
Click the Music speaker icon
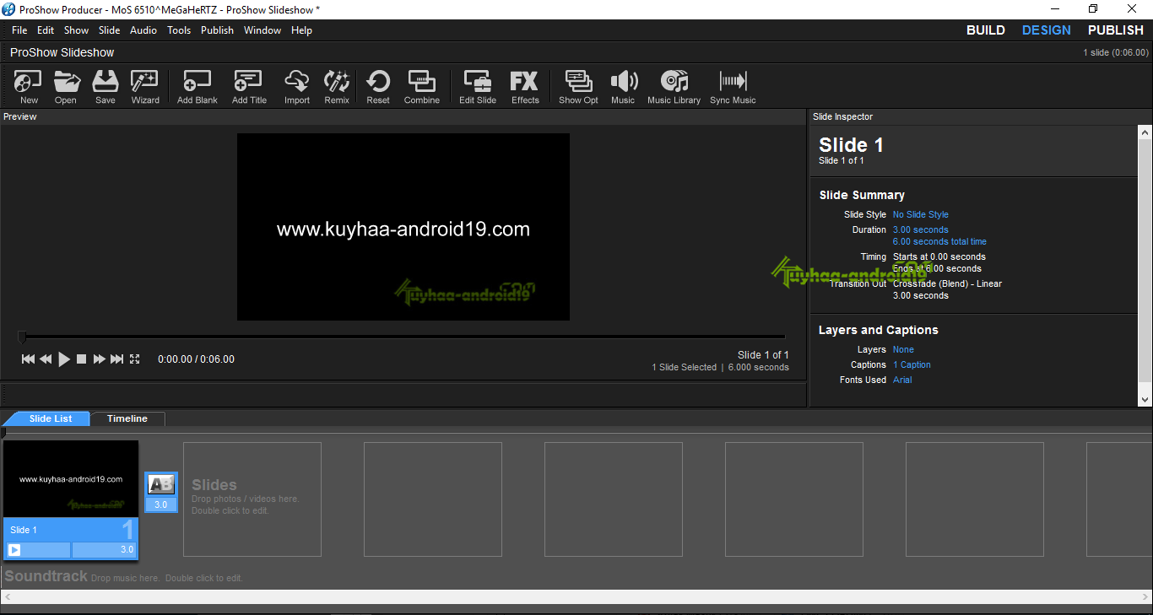click(623, 87)
